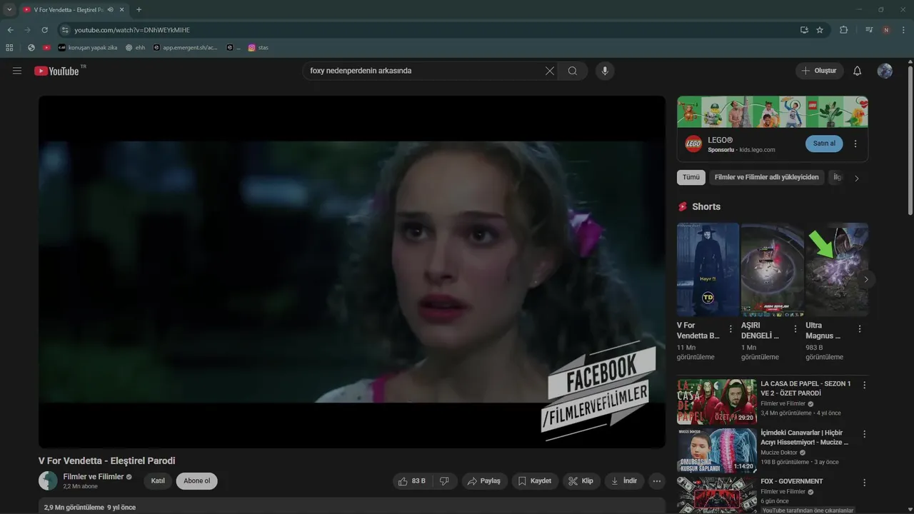Go back with the browser back arrow
Viewport: 914px width, 514px height.
pos(10,30)
